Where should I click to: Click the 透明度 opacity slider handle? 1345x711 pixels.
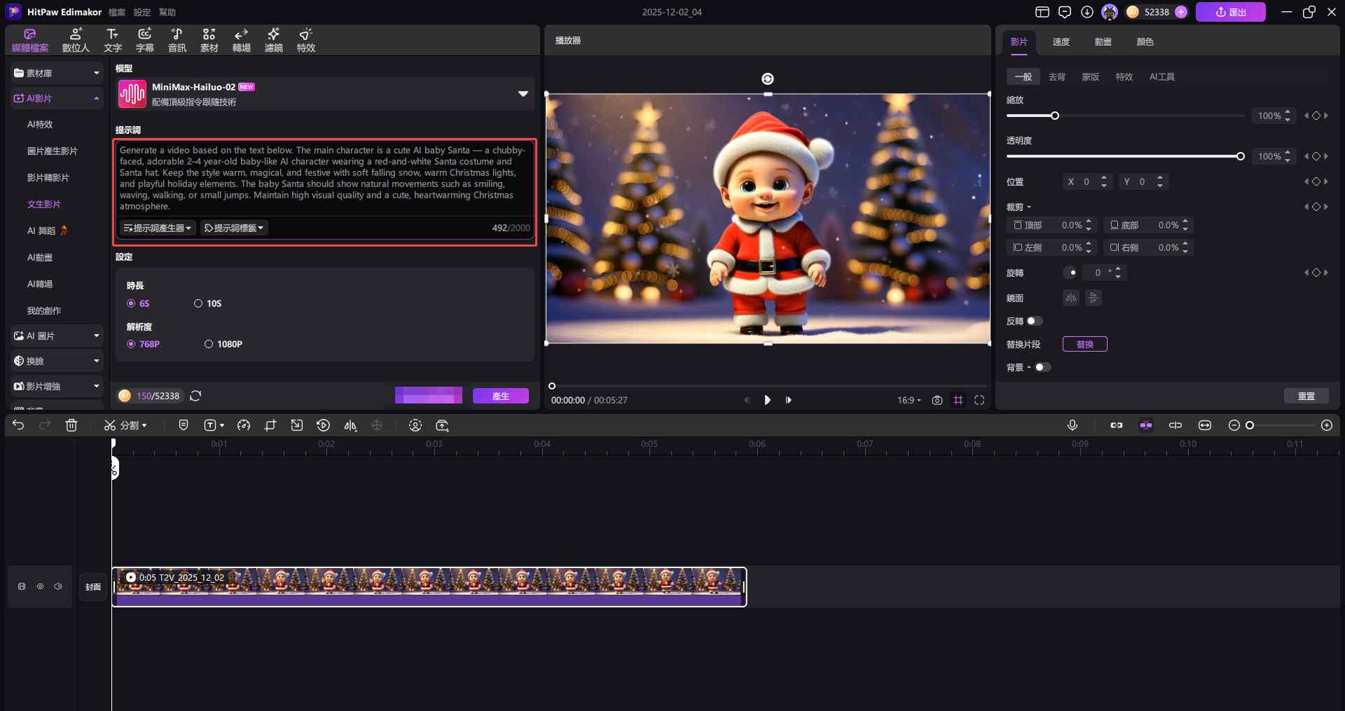[x=1240, y=156]
